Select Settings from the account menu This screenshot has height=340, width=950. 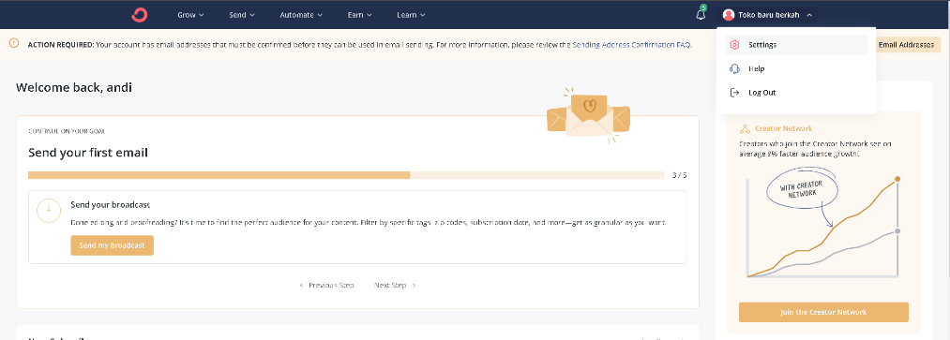pos(796,45)
